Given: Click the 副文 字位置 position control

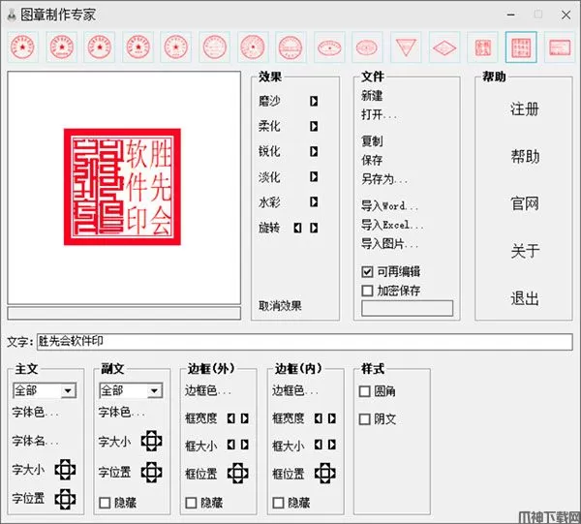Looking at the screenshot, I should point(151,472).
